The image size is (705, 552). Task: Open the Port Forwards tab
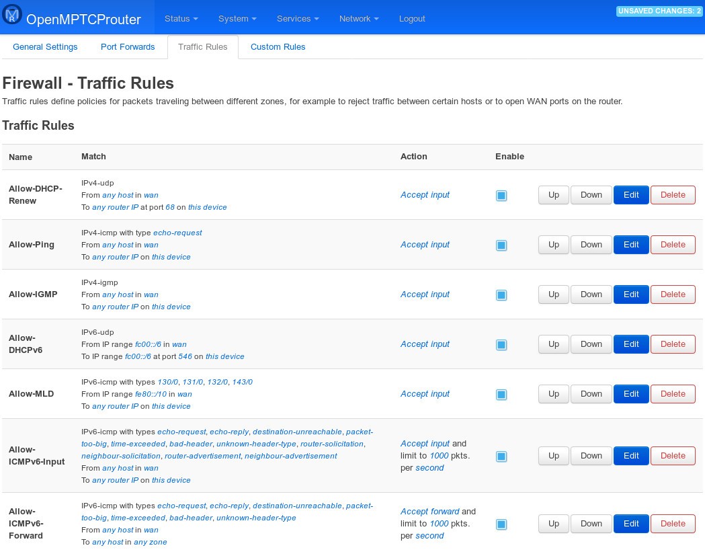coord(128,47)
